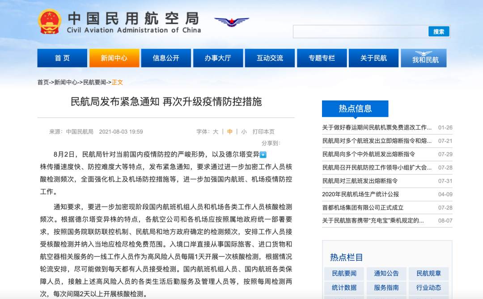The width and height of the screenshot is (483, 299).
Task: Go to 首页 in the breadcrumb
Action: (x=43, y=82)
